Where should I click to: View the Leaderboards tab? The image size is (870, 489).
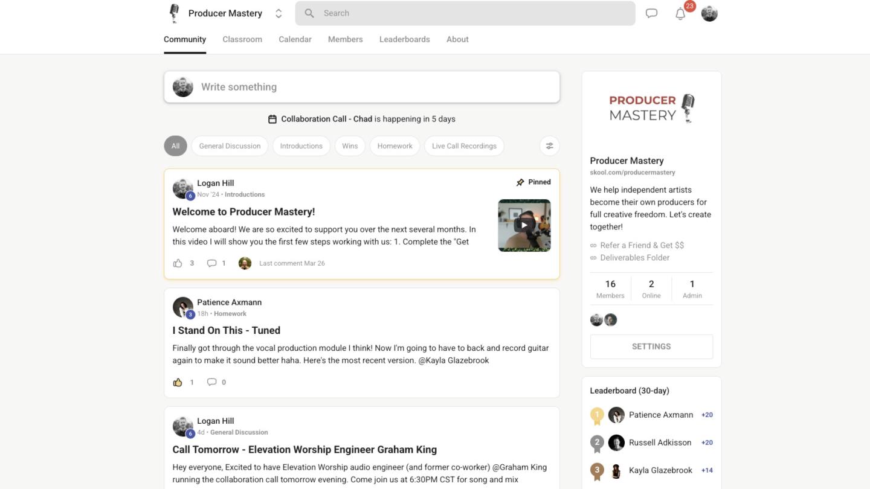pyautogui.click(x=405, y=39)
